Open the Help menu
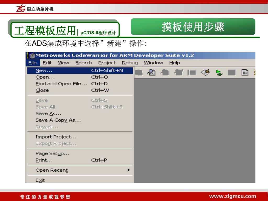268x201 pixels. coord(175,63)
